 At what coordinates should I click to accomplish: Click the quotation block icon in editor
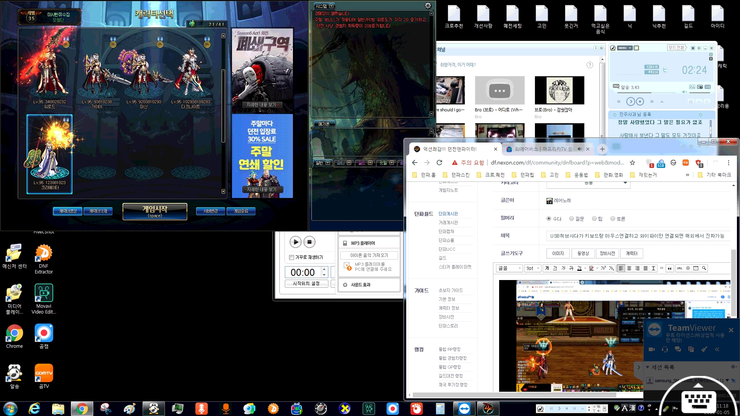click(x=670, y=268)
